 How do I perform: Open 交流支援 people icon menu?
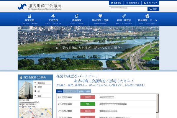(53, 16)
